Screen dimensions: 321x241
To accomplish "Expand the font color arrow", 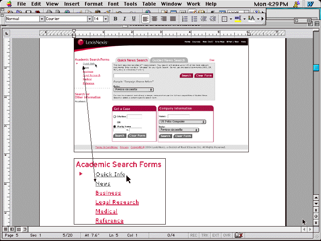I will [258, 19].
